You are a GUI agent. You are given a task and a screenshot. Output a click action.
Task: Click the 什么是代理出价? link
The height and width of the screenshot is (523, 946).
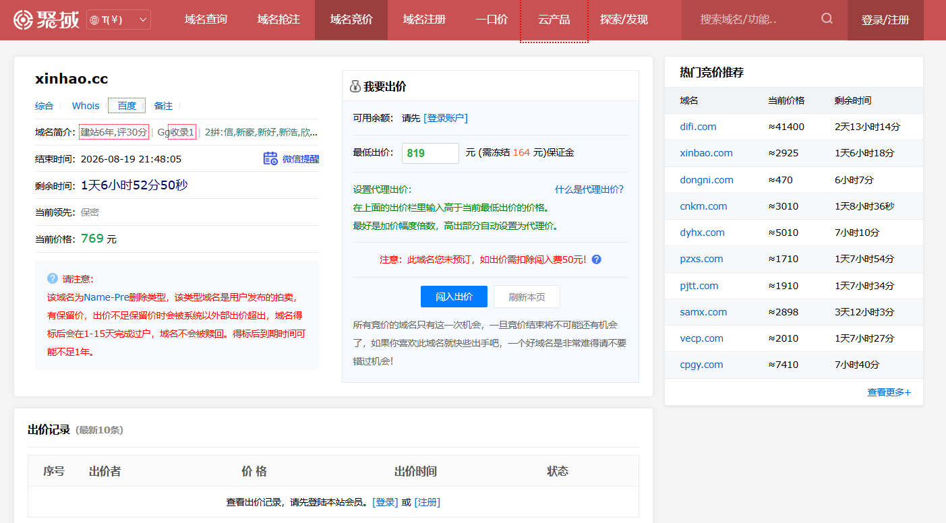point(589,189)
